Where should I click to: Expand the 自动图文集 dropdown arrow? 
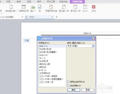[16, 11]
